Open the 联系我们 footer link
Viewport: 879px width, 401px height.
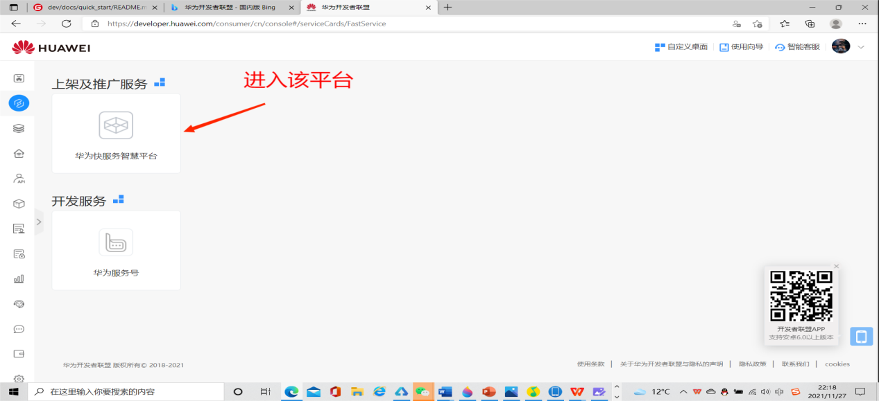(796, 364)
